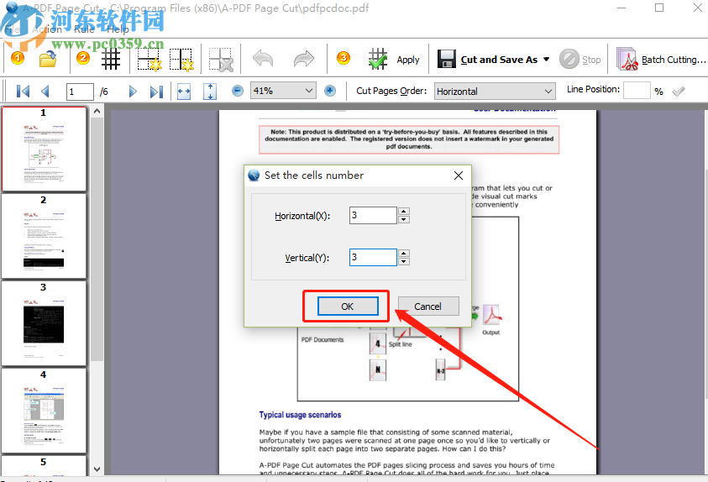
Task: Fit page to height
Action: click(x=210, y=92)
